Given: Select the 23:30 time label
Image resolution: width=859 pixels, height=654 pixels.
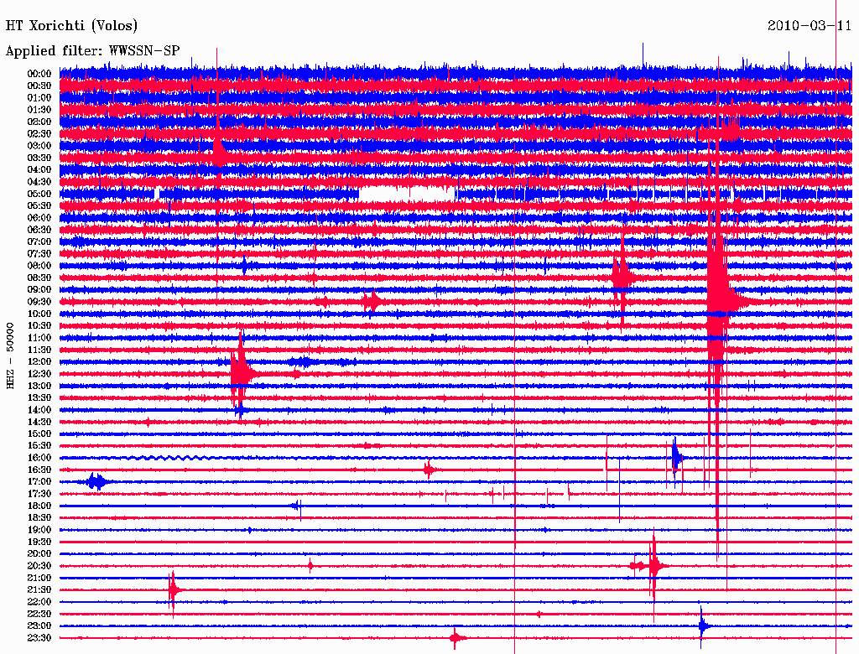Looking at the screenshot, I should (39, 638).
